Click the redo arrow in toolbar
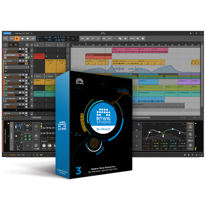 tap(115, 39)
